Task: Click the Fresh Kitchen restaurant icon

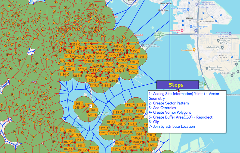Action: tap(194, 50)
